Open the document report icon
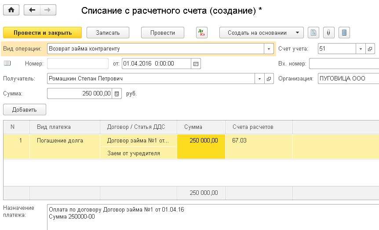379x230 pixels. pyautogui.click(x=313, y=33)
